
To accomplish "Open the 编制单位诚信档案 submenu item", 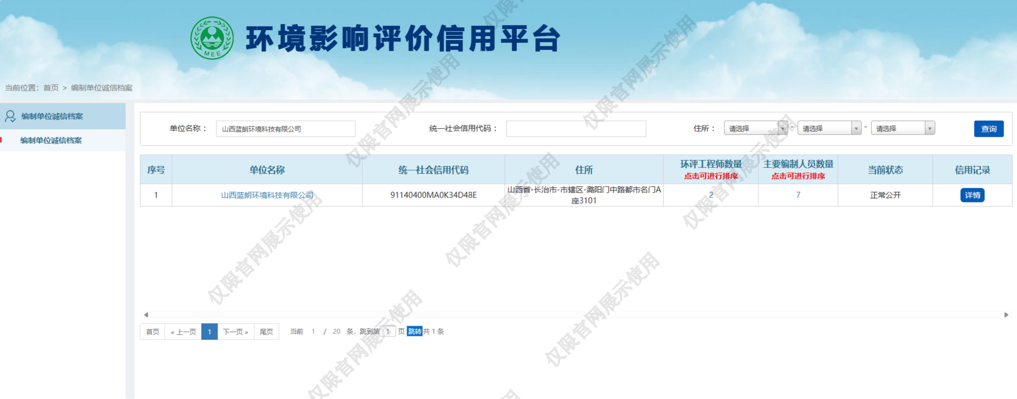I will tap(51, 140).
